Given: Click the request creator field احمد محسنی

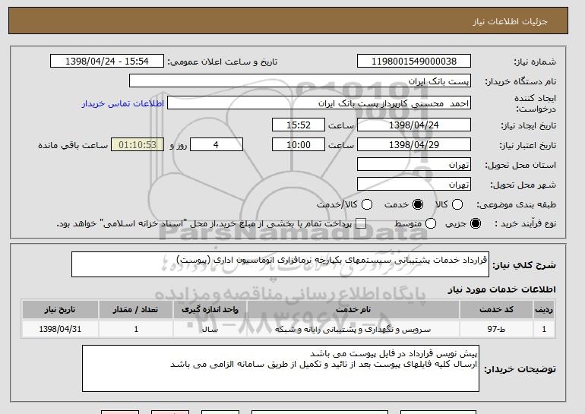Looking at the screenshot, I should [319, 103].
